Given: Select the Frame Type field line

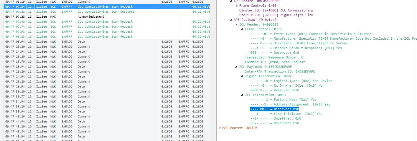Looking at the screenshot, I should [x=311, y=34].
